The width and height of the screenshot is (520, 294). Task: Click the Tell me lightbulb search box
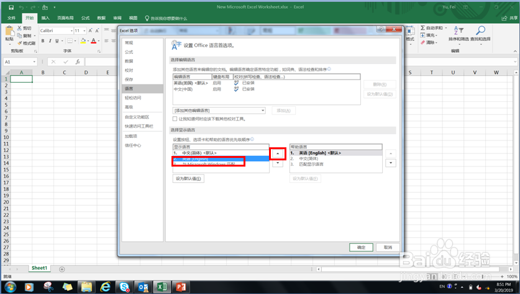[166, 18]
